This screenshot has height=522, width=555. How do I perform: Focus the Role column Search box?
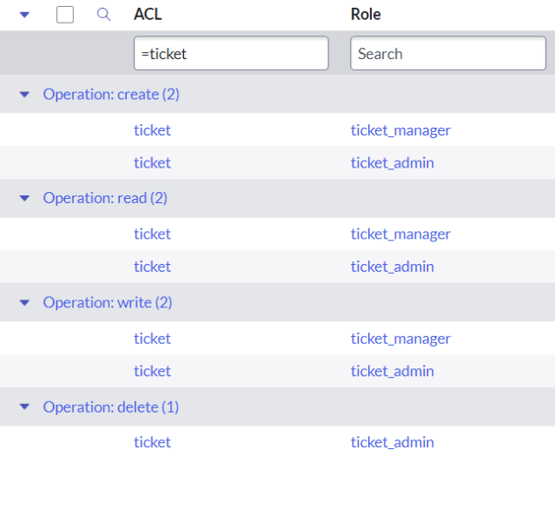point(448,54)
